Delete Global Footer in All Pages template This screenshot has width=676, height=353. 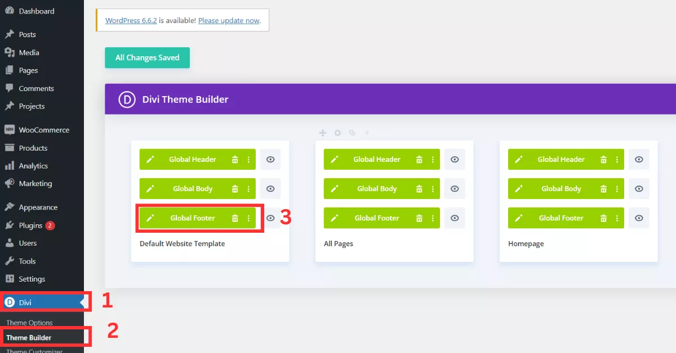point(419,218)
